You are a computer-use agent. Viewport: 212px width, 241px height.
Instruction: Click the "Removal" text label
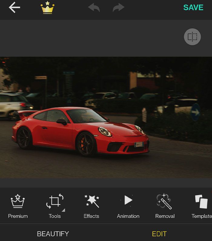pyautogui.click(x=165, y=216)
